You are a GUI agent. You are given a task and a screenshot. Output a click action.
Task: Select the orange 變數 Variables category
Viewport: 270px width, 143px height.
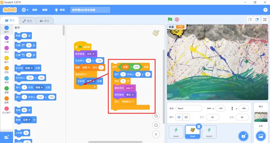(x=7, y=100)
